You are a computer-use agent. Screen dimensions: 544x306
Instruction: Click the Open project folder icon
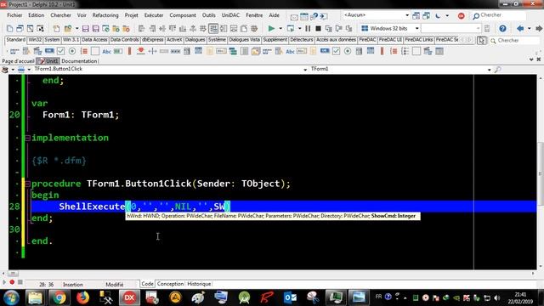(68, 28)
